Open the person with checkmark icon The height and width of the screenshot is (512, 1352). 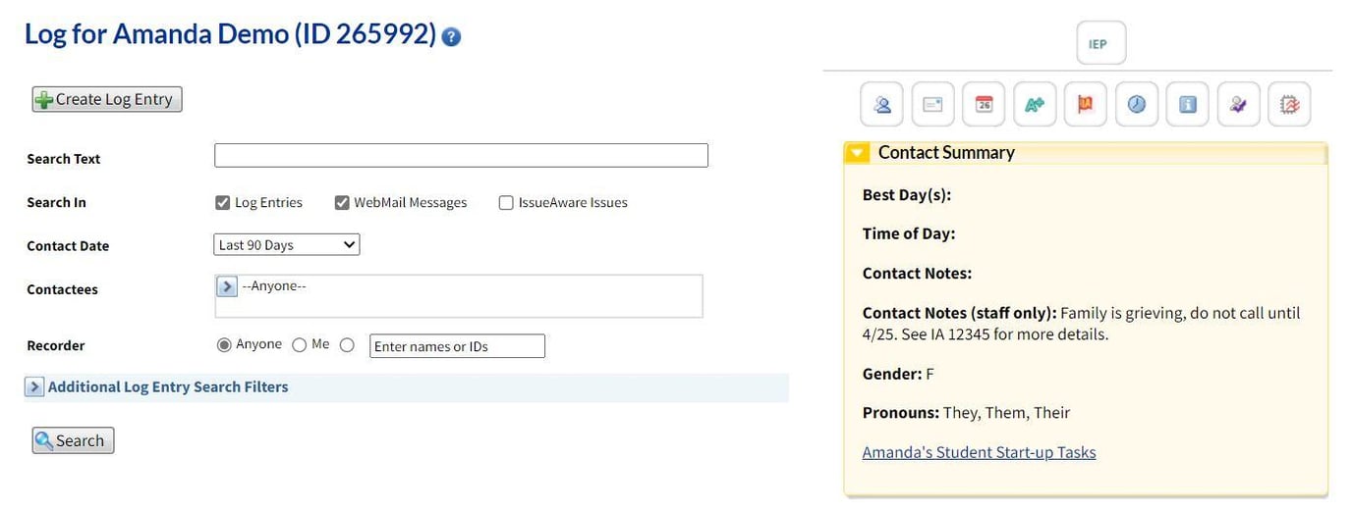[x=1239, y=104]
